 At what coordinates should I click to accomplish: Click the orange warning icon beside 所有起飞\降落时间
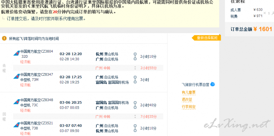(x=4, y=38)
